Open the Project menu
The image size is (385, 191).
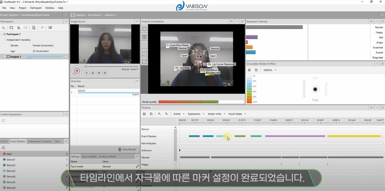pos(23,8)
